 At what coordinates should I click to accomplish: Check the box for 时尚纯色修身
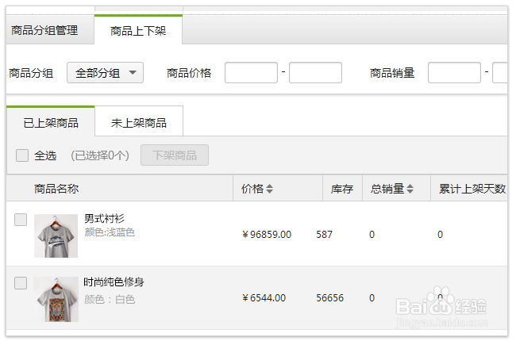21,283
